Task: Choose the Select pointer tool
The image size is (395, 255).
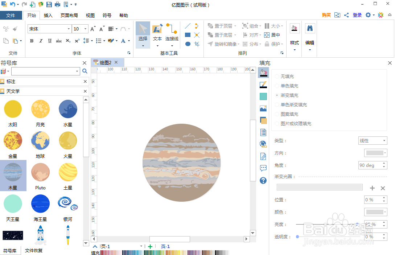Action: (x=143, y=35)
